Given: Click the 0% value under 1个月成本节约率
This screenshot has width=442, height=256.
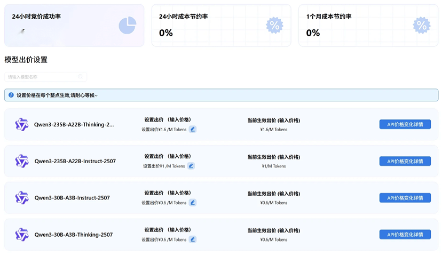Looking at the screenshot, I should (313, 33).
